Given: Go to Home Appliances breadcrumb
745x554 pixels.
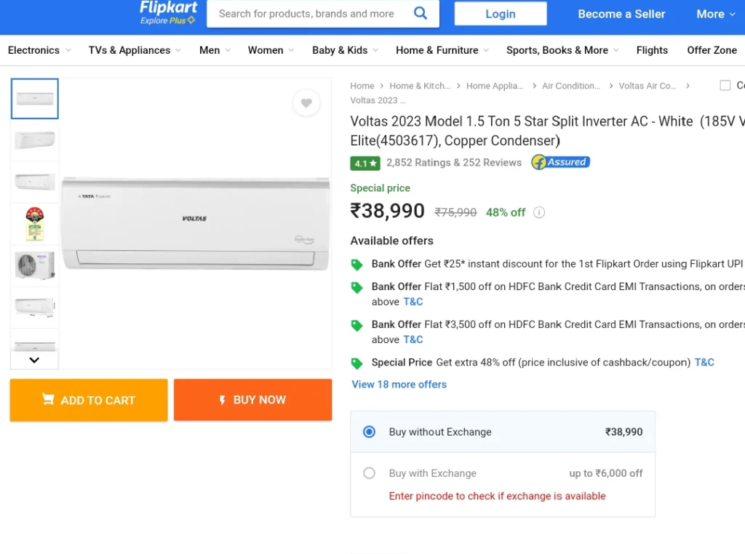Looking at the screenshot, I should point(495,86).
